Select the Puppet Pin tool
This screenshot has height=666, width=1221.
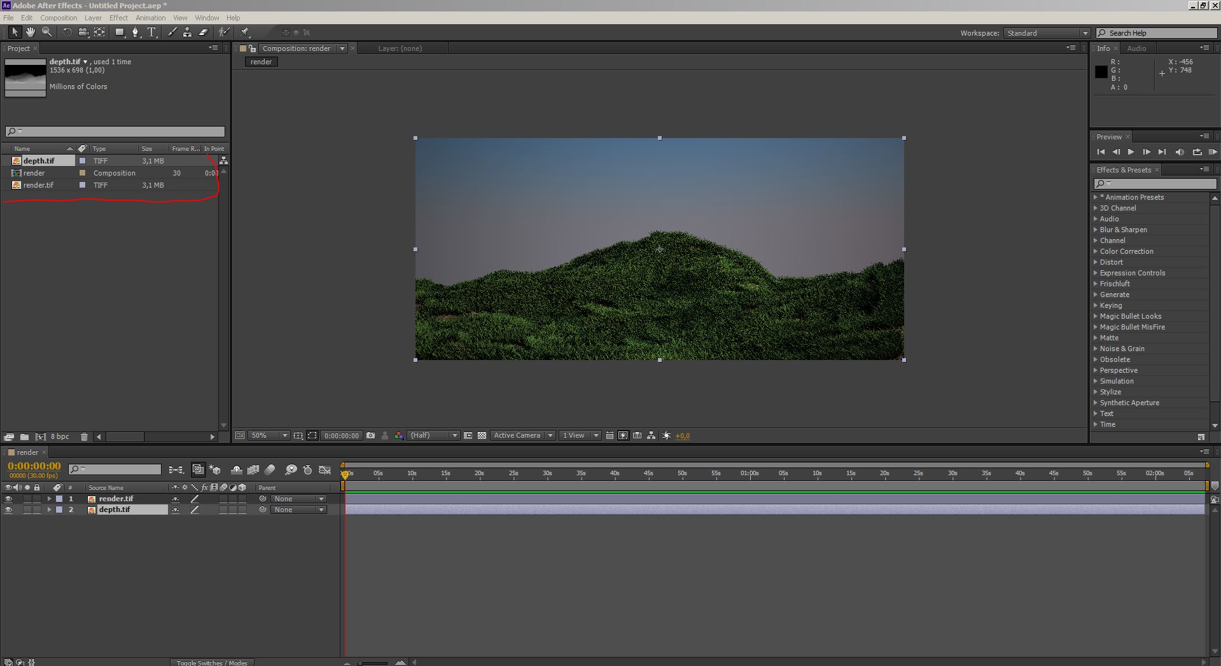coord(245,32)
